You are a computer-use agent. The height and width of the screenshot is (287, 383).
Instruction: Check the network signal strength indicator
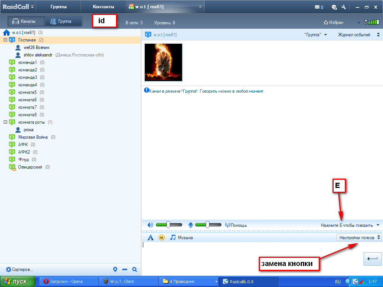[371, 22]
